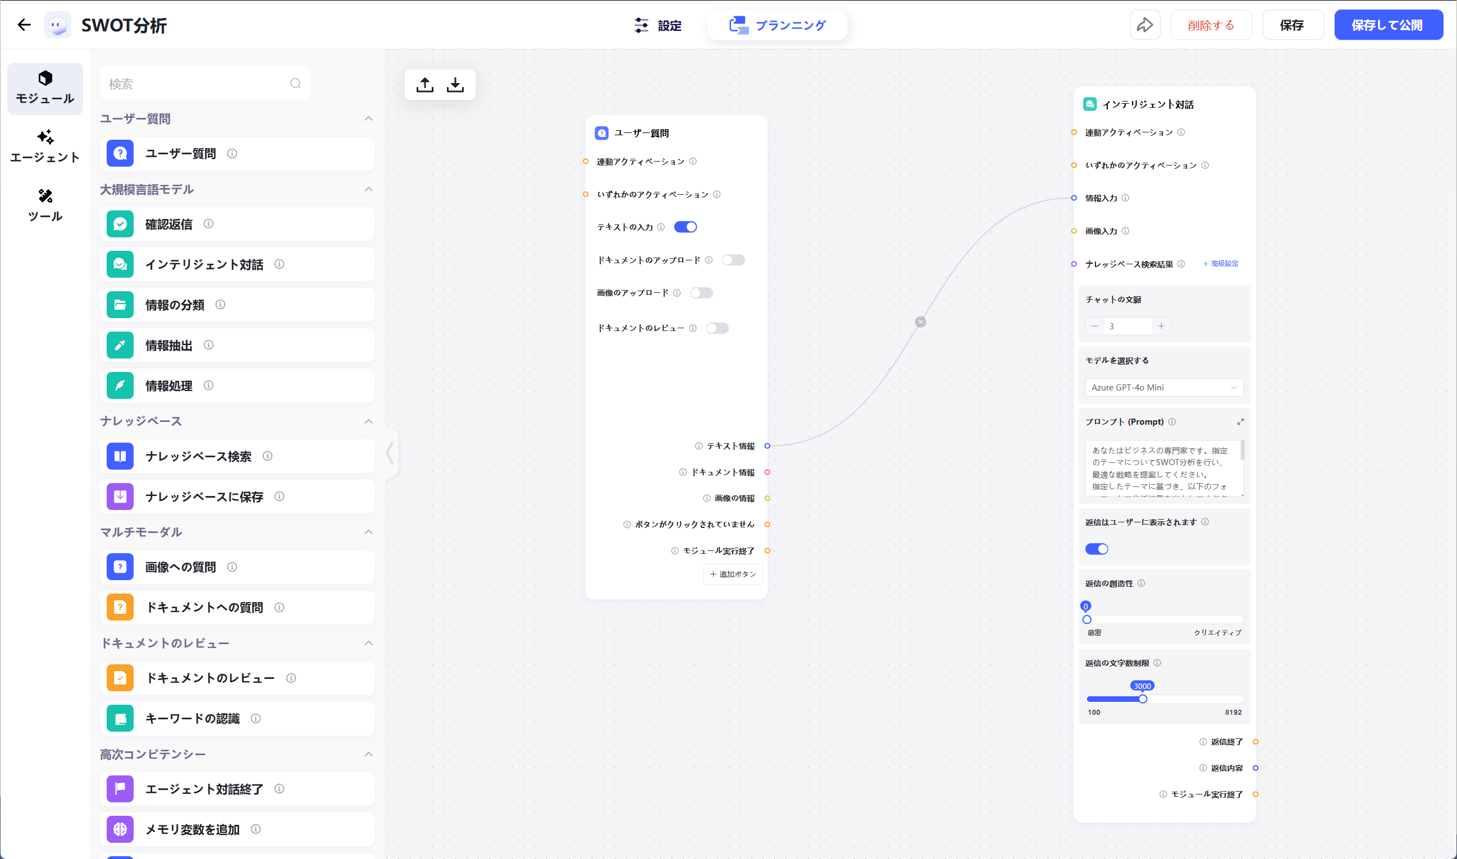This screenshot has width=1457, height=859.
Task: Click the upload/export icon on canvas toolbar
Action: click(x=424, y=85)
